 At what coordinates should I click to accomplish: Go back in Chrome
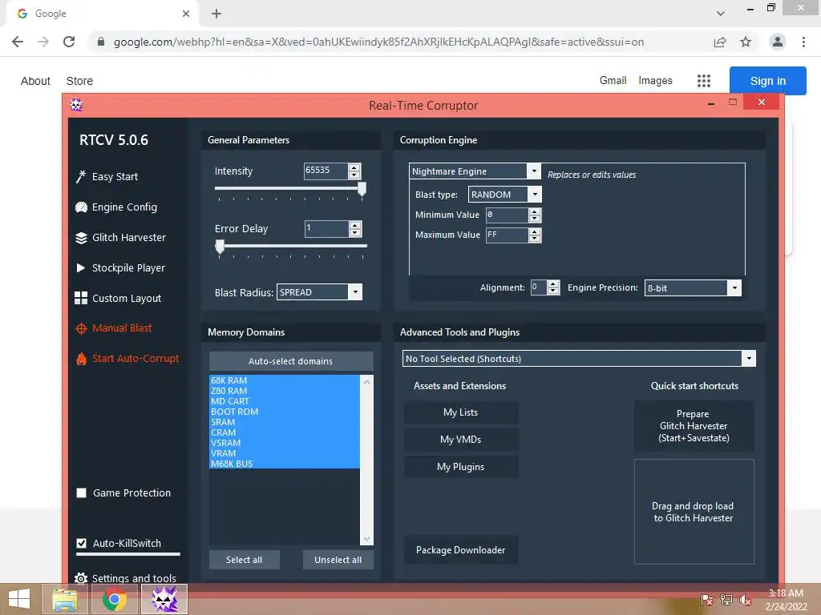coord(18,42)
